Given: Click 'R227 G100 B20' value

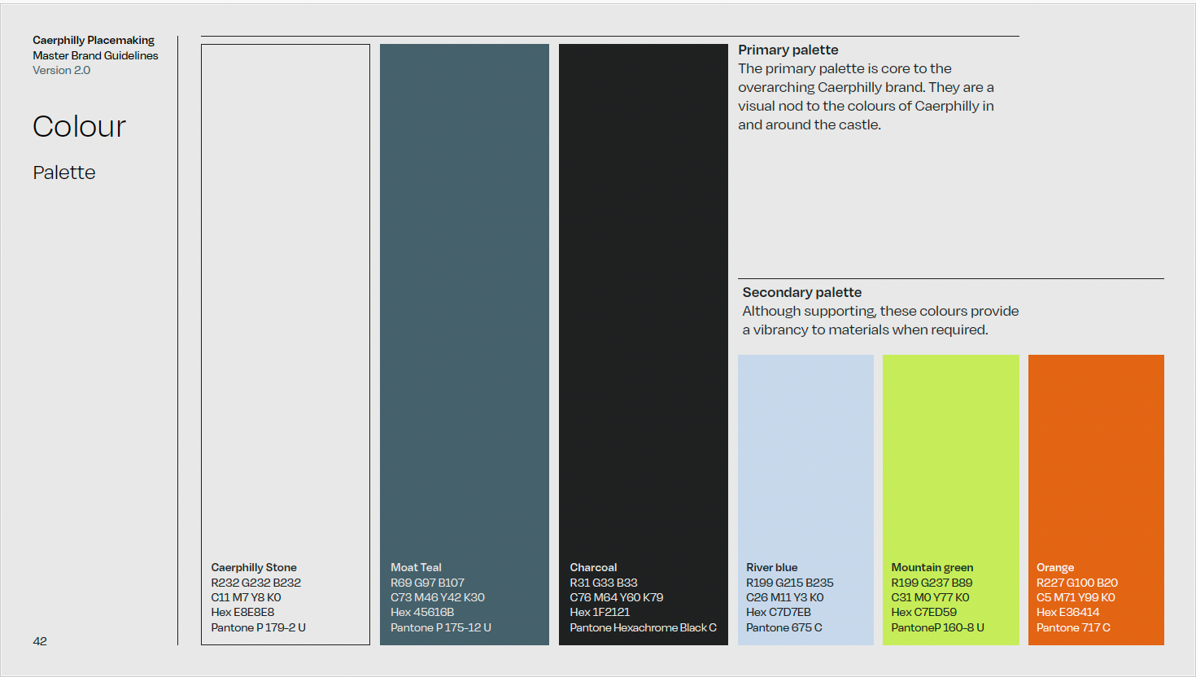Looking at the screenshot, I should (x=1077, y=583).
